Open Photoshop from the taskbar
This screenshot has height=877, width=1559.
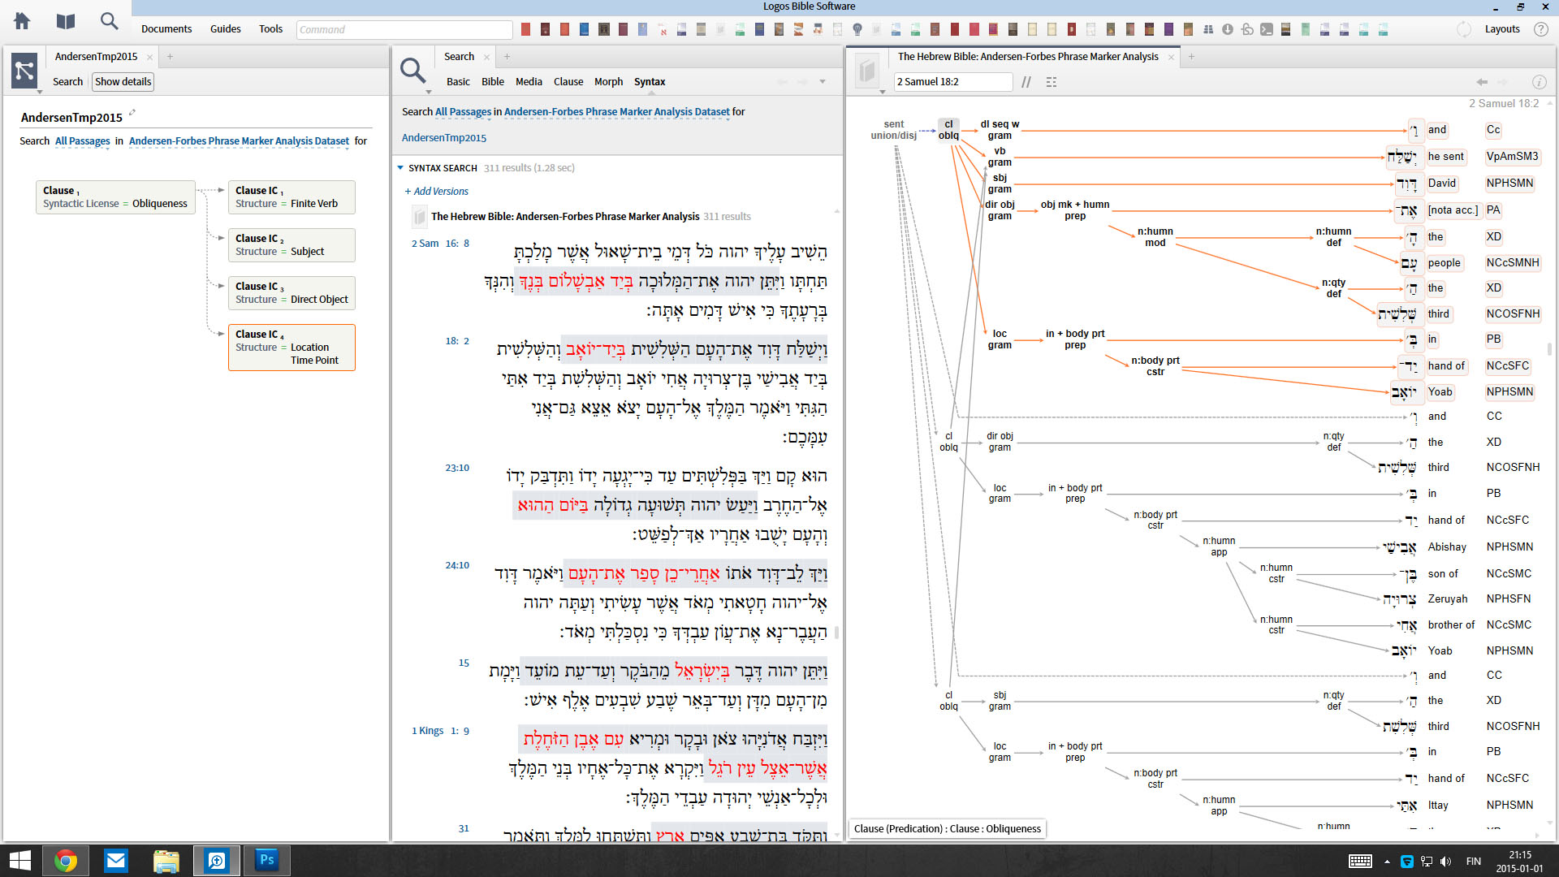267,860
